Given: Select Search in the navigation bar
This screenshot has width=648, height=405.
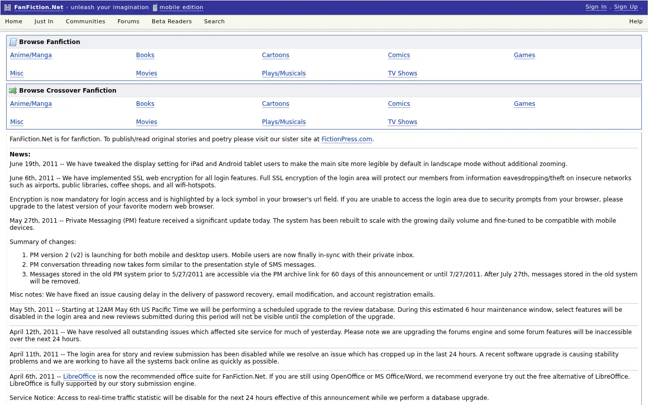Looking at the screenshot, I should (214, 21).
